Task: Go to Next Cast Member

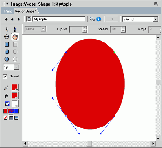Action: pyautogui.click(x=19, y=19)
